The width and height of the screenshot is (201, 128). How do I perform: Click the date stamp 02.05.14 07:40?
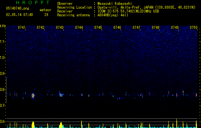[19, 15]
